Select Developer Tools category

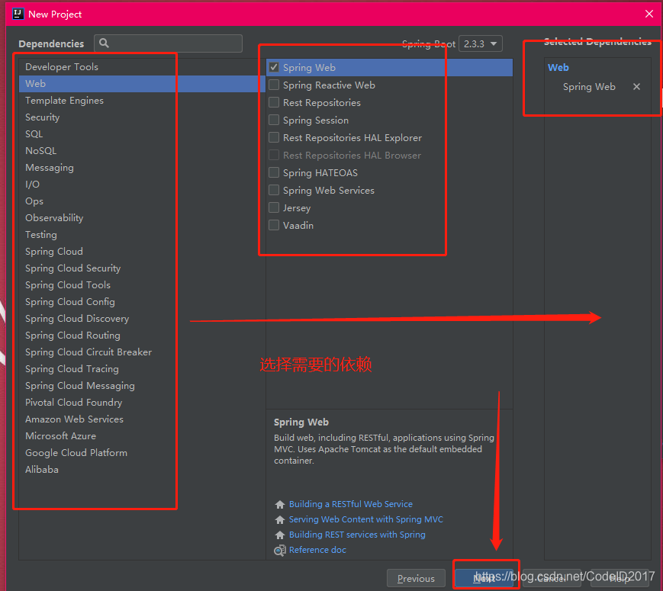pyautogui.click(x=142, y=67)
